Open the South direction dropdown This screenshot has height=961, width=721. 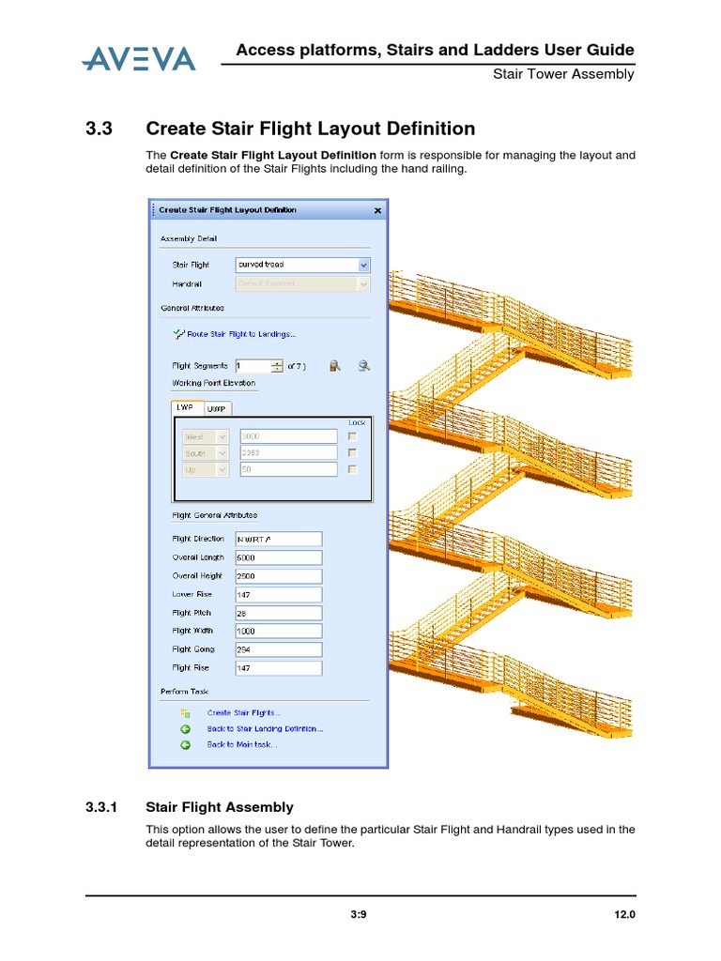[222, 453]
